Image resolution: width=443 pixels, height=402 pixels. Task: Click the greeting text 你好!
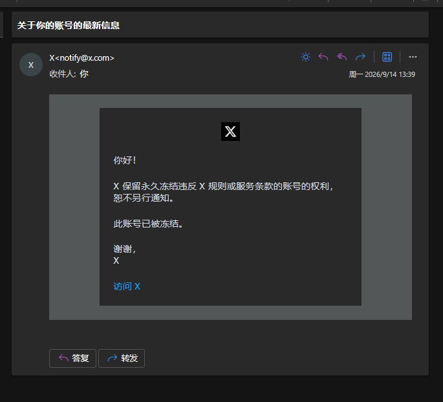(x=125, y=160)
